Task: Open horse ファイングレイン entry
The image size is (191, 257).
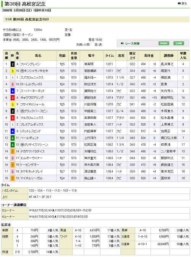Action: click(30, 64)
